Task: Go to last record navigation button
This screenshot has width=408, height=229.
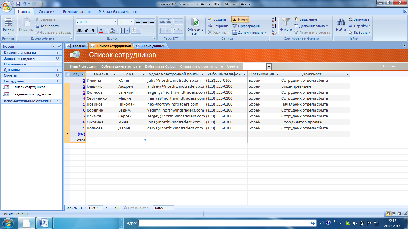Action: click(111, 208)
